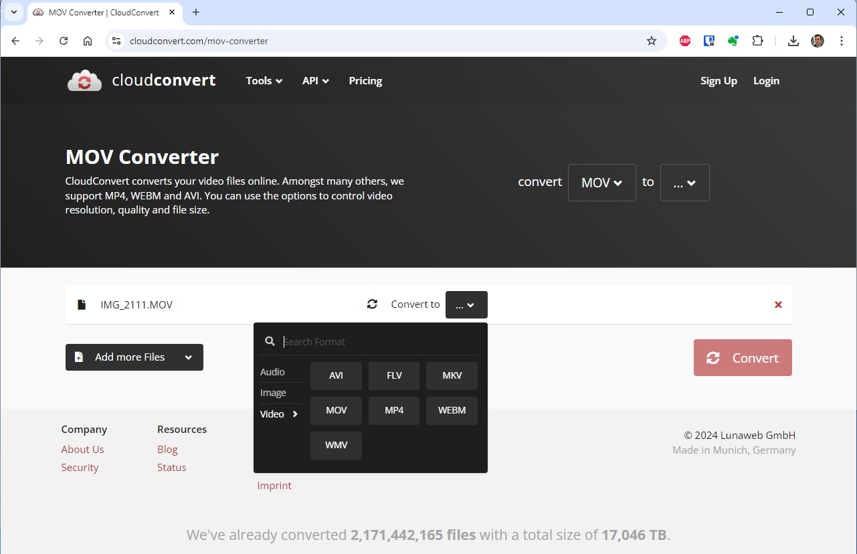Open the Chrome profile avatar
Viewport: 857px width, 554px height.
[818, 41]
